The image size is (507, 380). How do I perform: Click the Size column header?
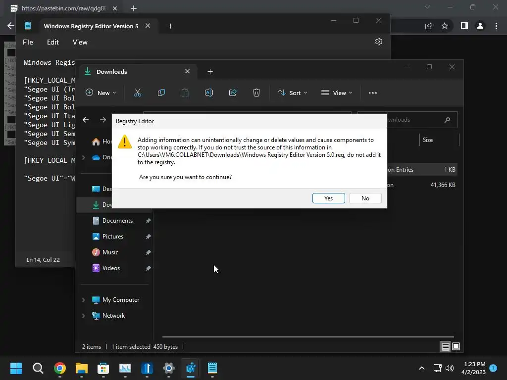[427, 140]
